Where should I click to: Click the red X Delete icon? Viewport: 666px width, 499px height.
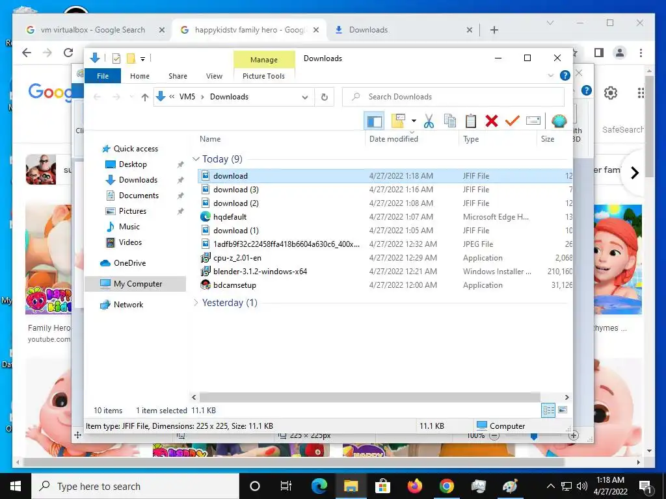point(492,121)
